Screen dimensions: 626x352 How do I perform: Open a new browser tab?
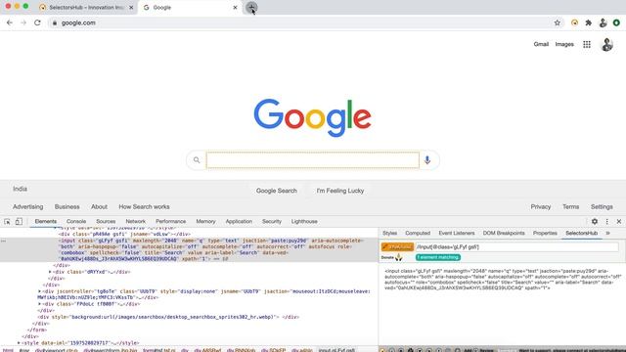tap(251, 7)
